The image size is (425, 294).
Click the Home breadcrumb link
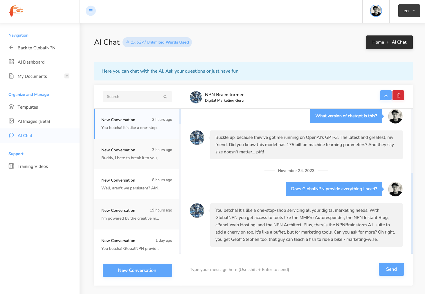[378, 42]
